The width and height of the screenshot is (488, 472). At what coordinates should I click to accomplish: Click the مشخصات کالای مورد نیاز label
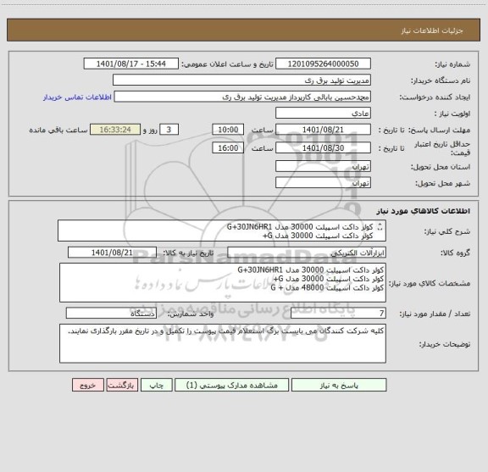point(430,283)
